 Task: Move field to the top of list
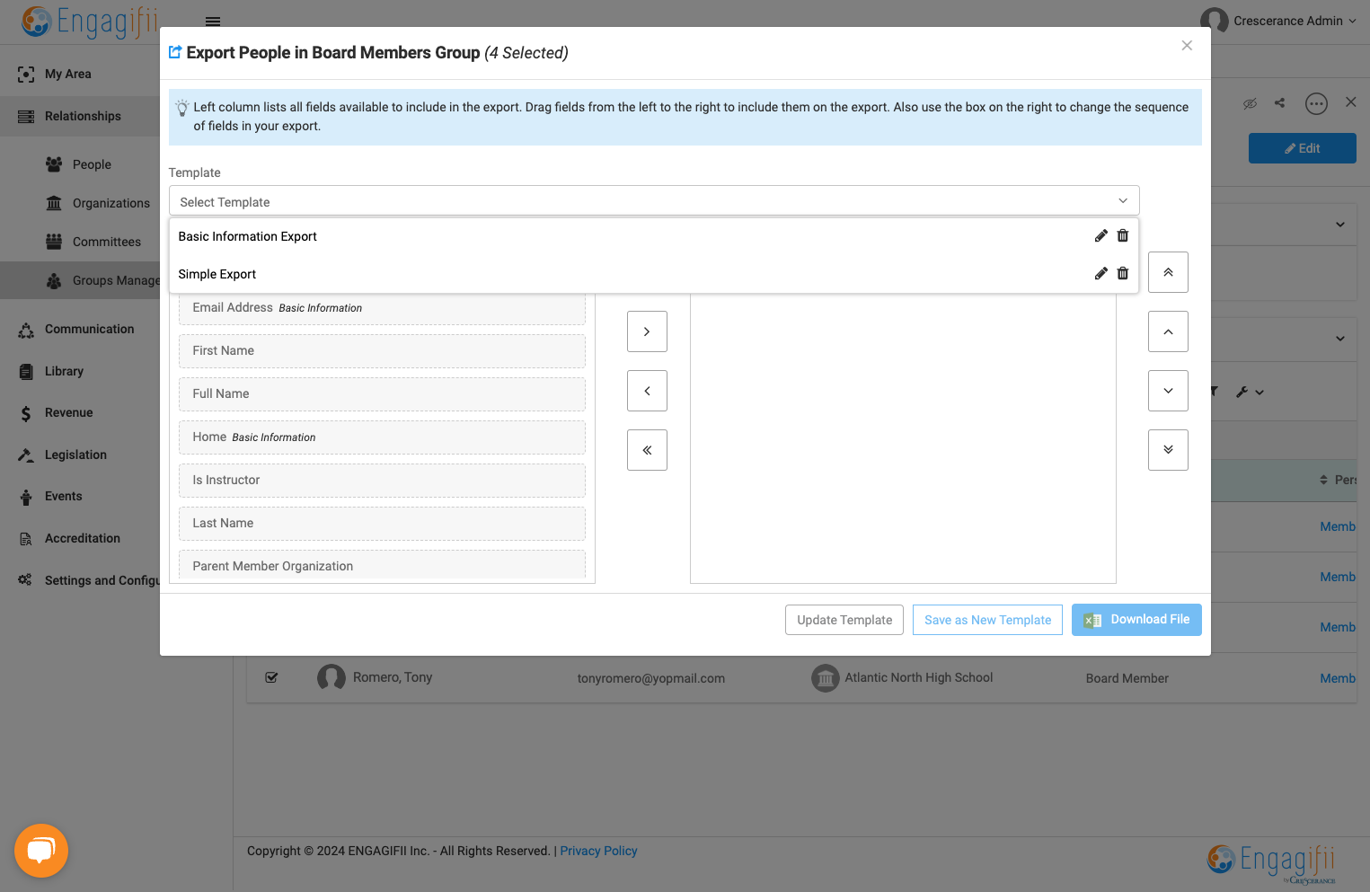coord(1168,272)
